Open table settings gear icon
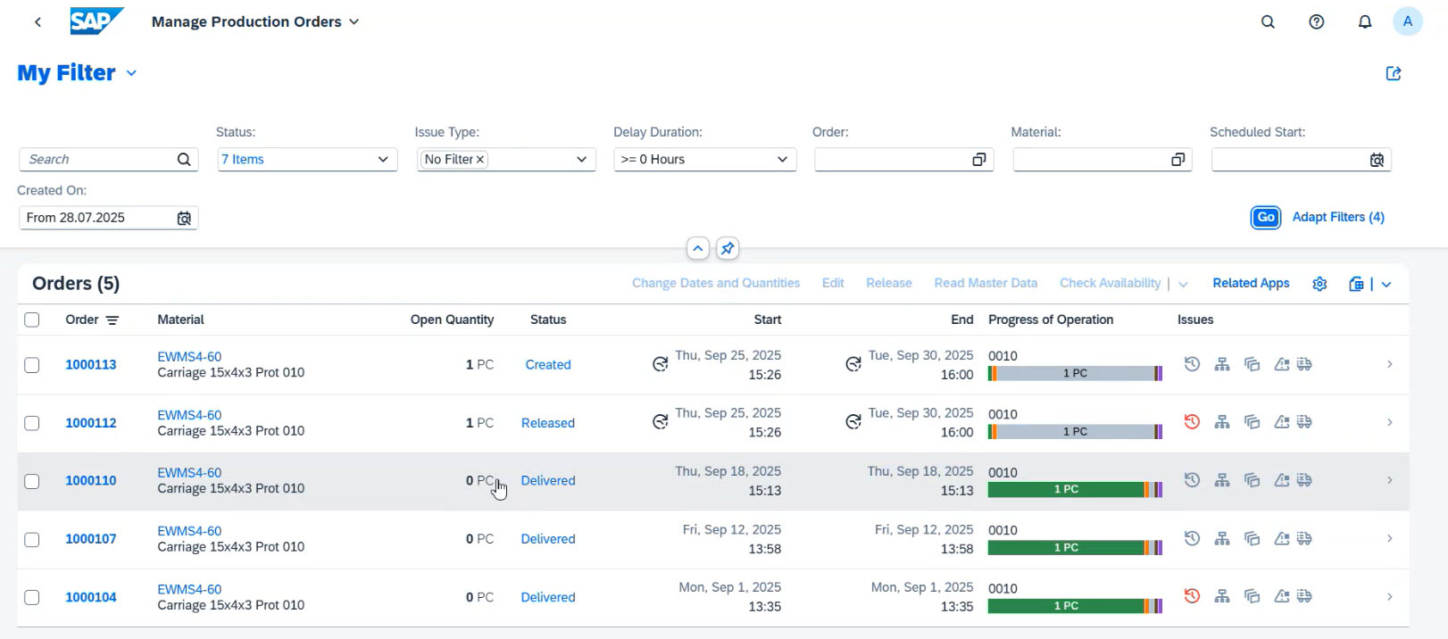This screenshot has height=639, width=1448. 1319,284
